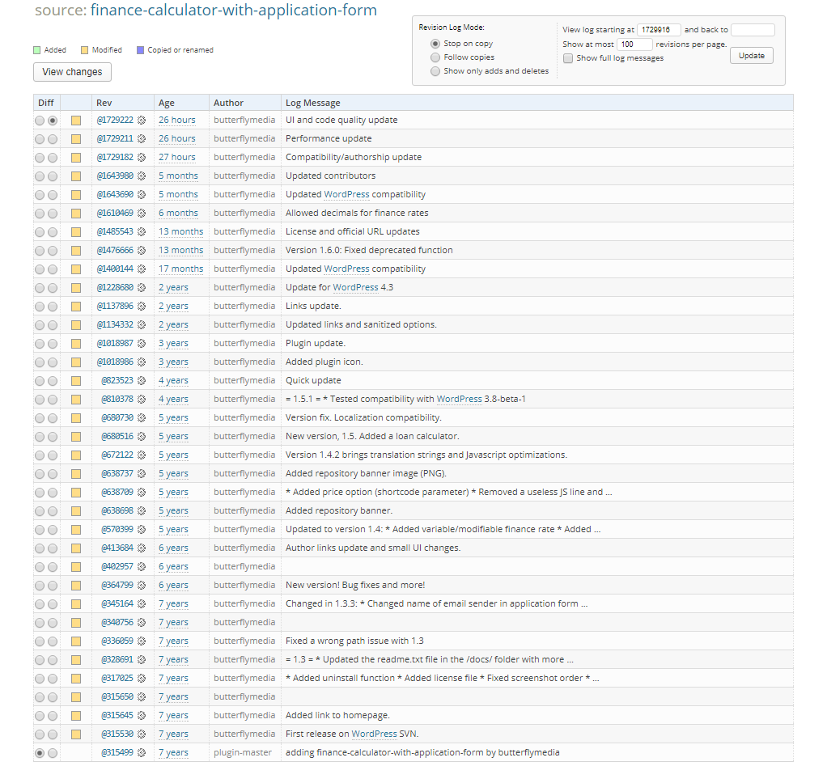This screenshot has width=827, height=766.
Task: Click changeset gear icon beside @1729222
Action: point(142,121)
